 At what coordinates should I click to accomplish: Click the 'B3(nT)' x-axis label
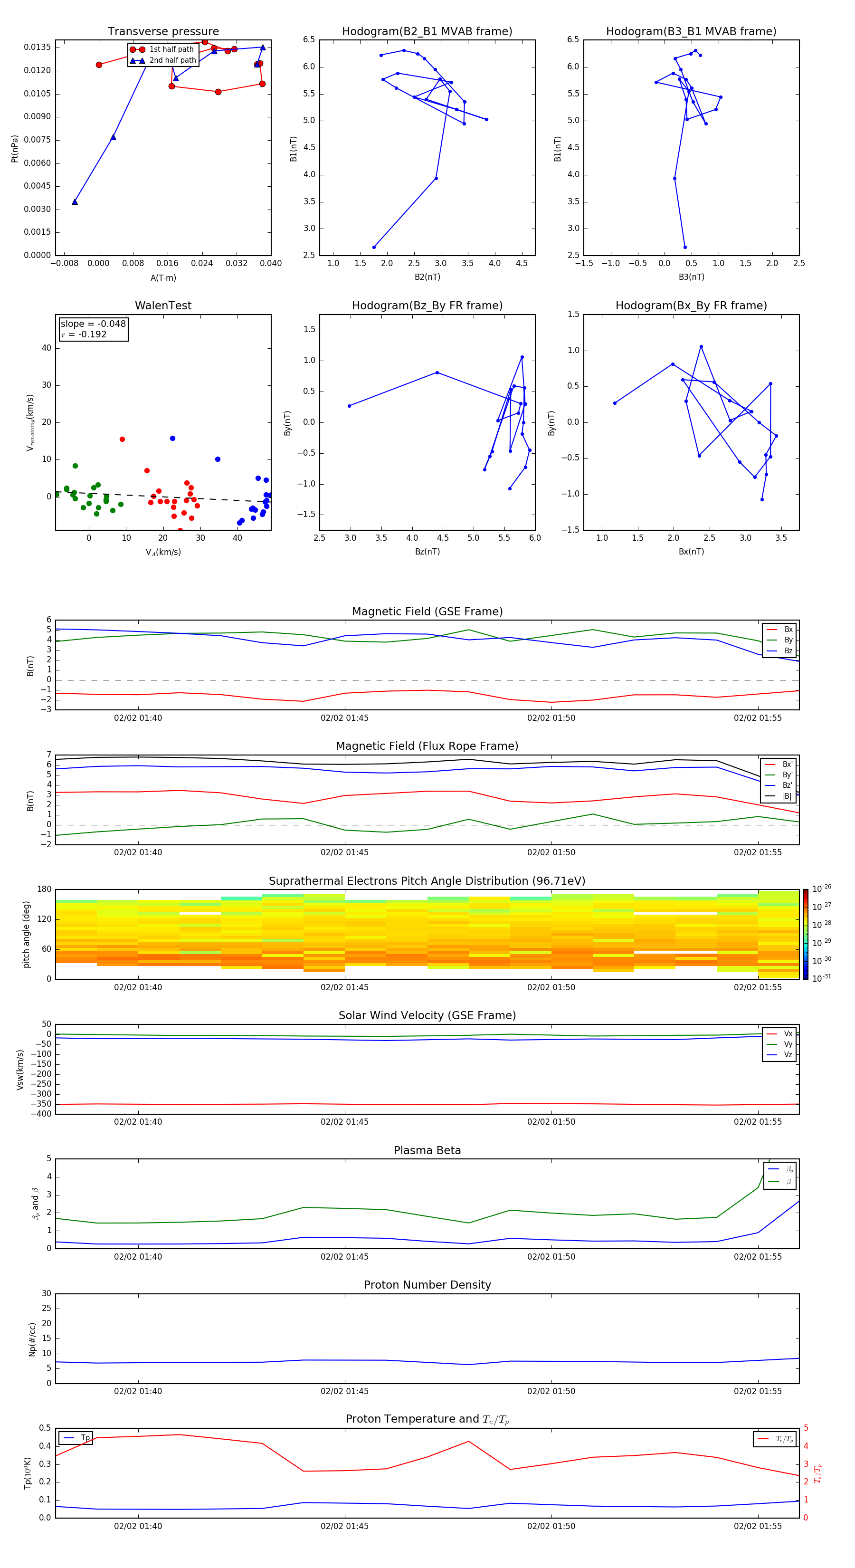[x=691, y=277]
